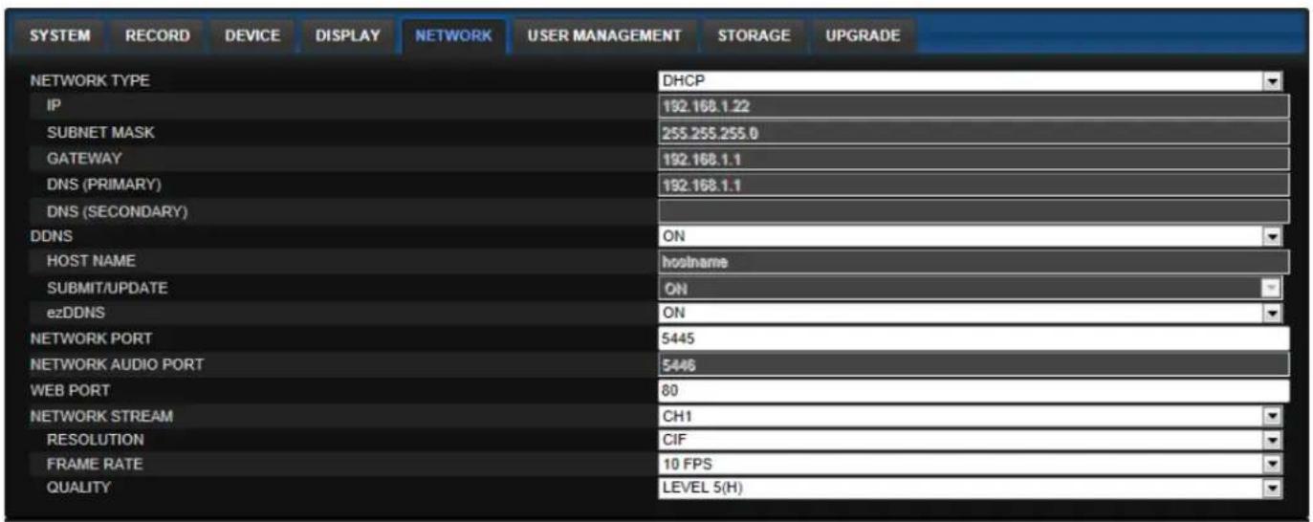
Task: Open the SYSTEM tab
Action: click(x=59, y=36)
